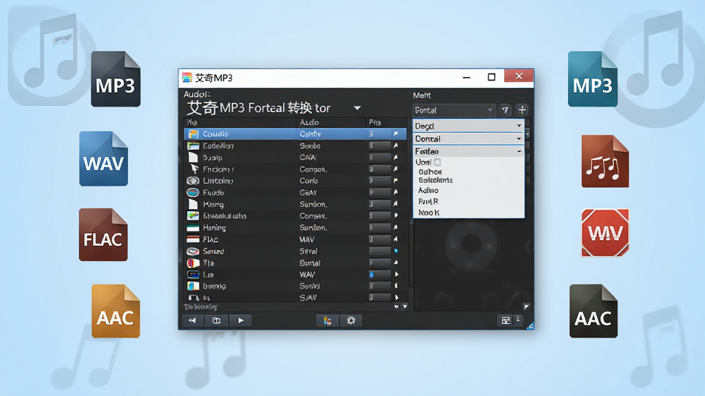Open settings with the gear icon
This screenshot has width=705, height=396.
click(351, 320)
